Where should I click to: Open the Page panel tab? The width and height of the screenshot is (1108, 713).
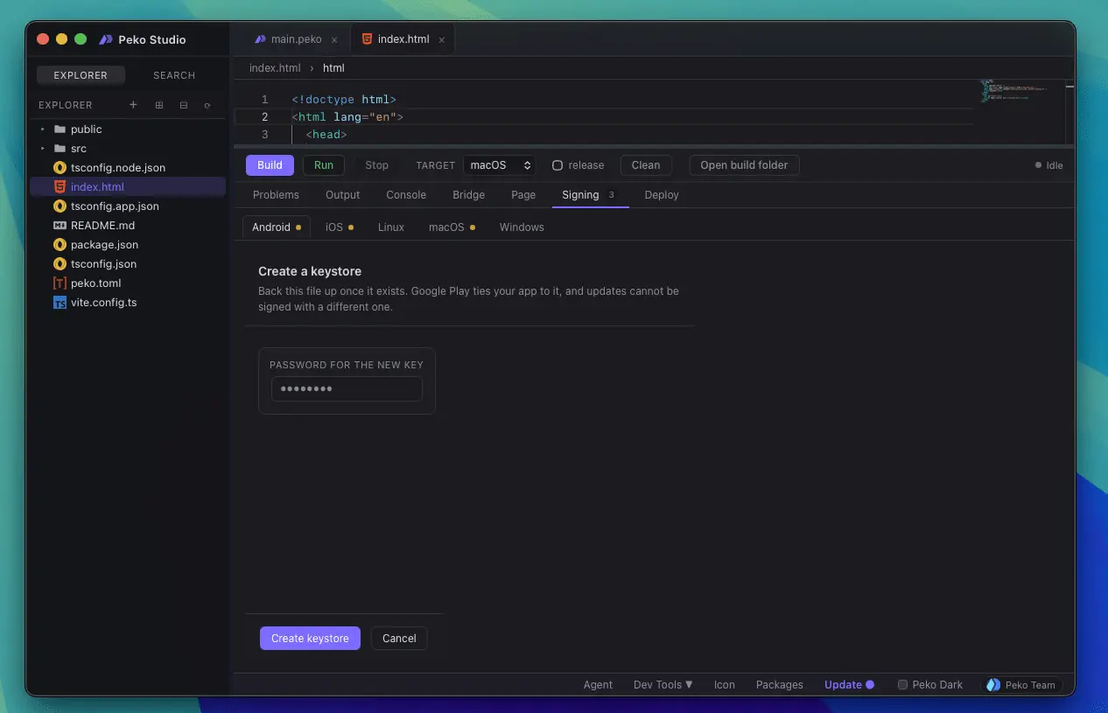coord(523,195)
